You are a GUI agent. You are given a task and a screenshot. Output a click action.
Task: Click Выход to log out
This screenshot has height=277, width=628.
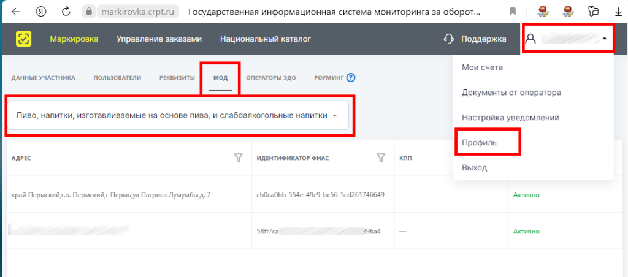click(475, 168)
